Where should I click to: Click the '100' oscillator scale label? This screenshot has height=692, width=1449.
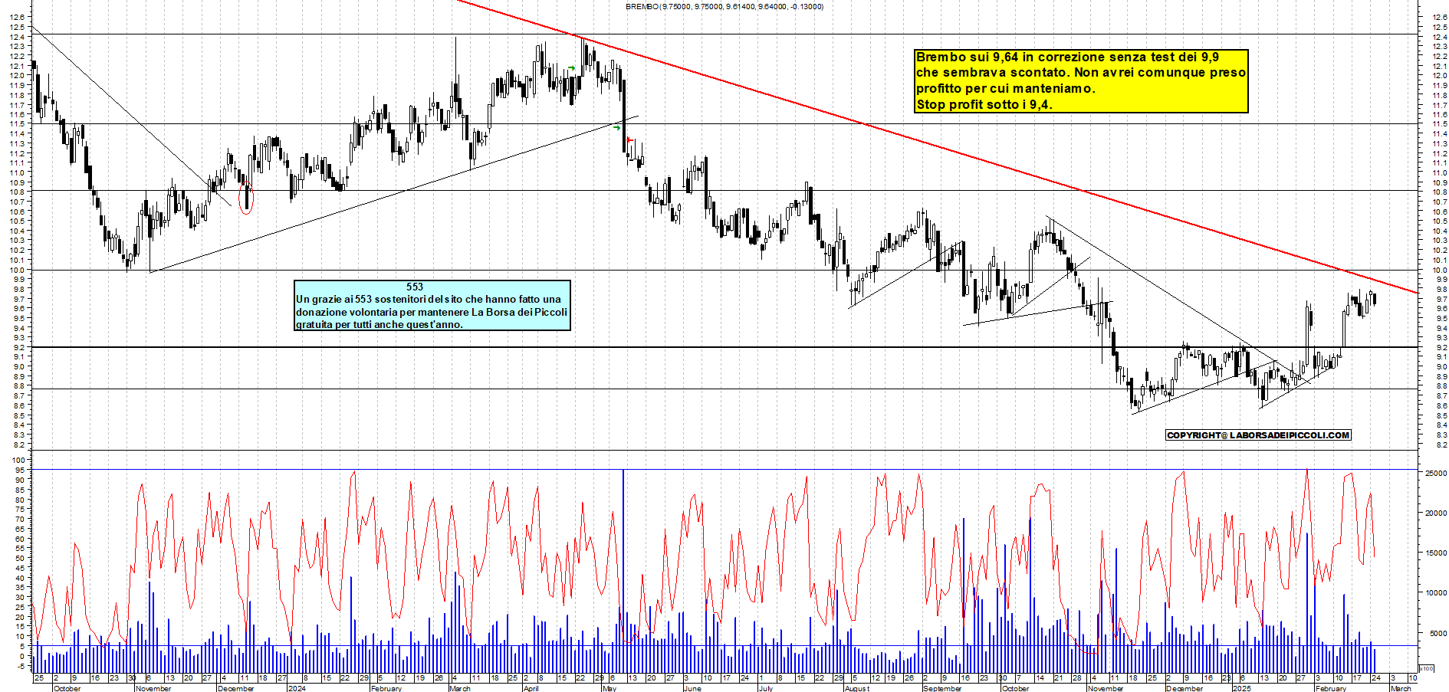[x=19, y=461]
